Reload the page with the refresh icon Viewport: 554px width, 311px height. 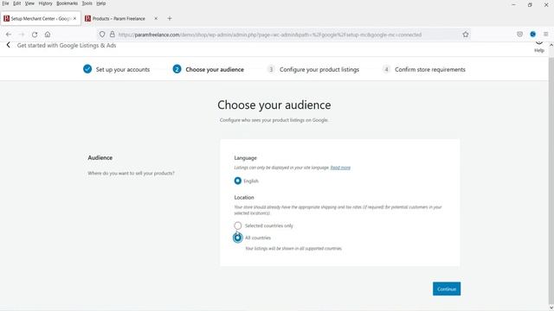click(35, 35)
